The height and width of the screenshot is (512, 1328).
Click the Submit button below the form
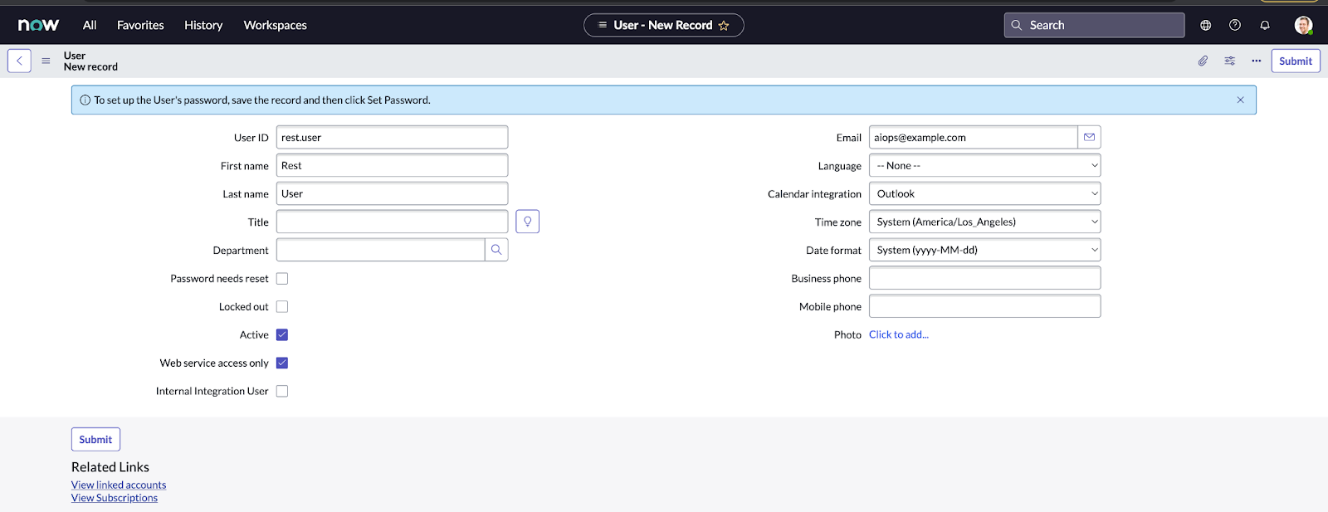(95, 439)
